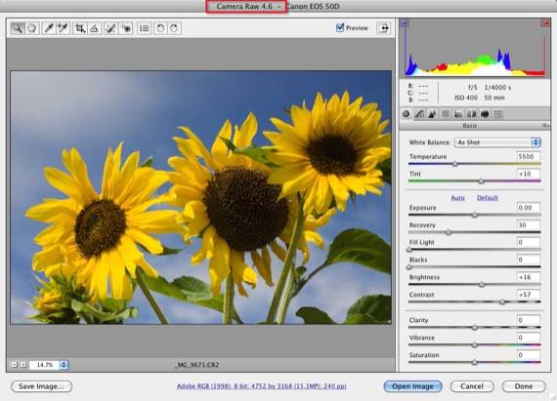Viewport: 557px width, 401px height.
Task: Click the Tint slider handle
Action: coord(481,181)
